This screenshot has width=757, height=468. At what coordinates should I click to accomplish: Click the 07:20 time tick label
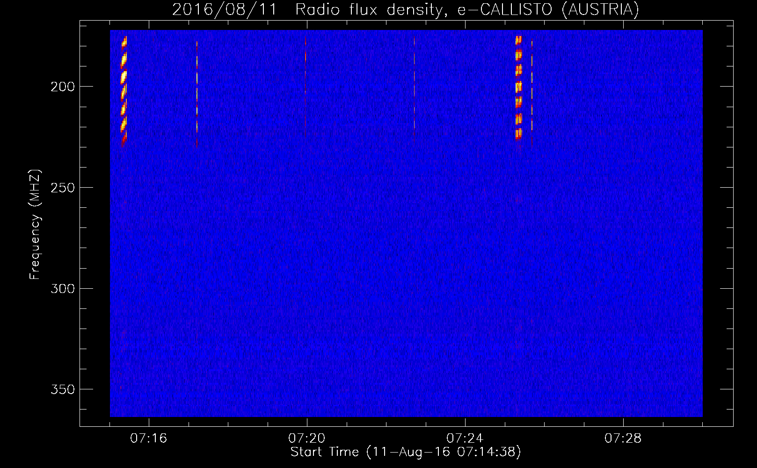pos(306,439)
